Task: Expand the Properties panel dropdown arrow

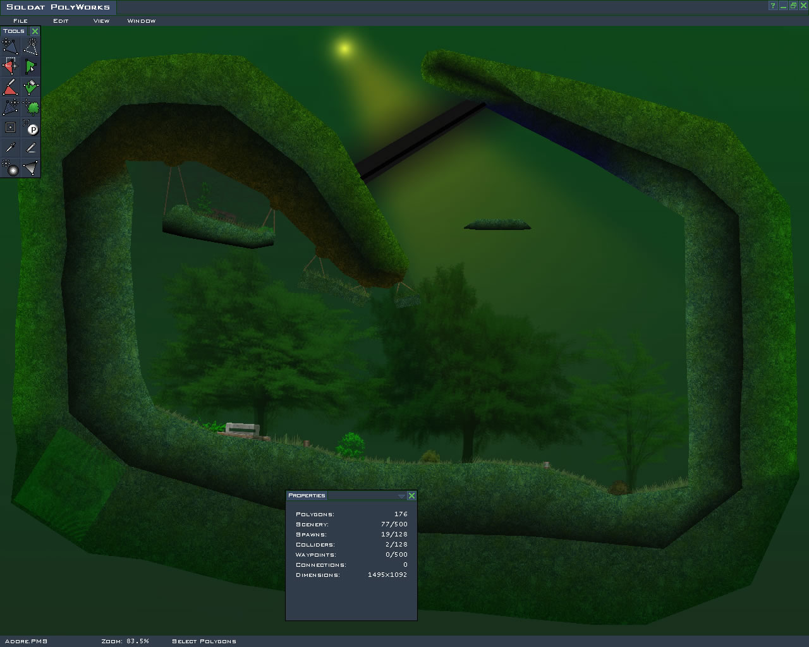Action: 401,496
